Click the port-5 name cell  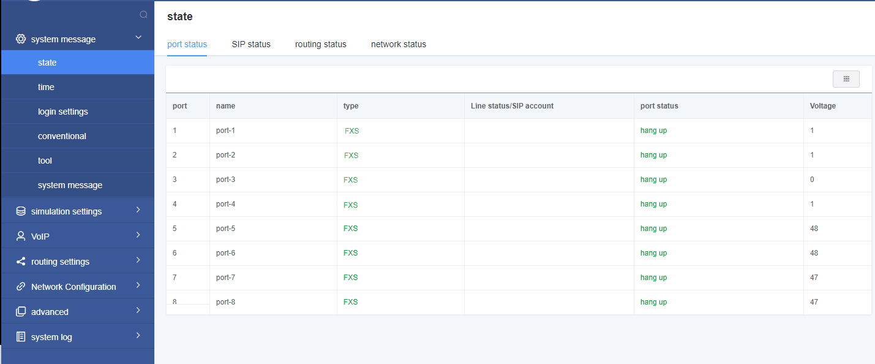273,229
